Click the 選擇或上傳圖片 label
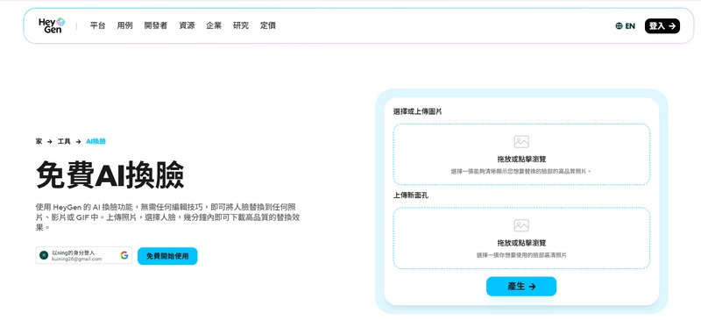The height and width of the screenshot is (320, 701). point(418,111)
